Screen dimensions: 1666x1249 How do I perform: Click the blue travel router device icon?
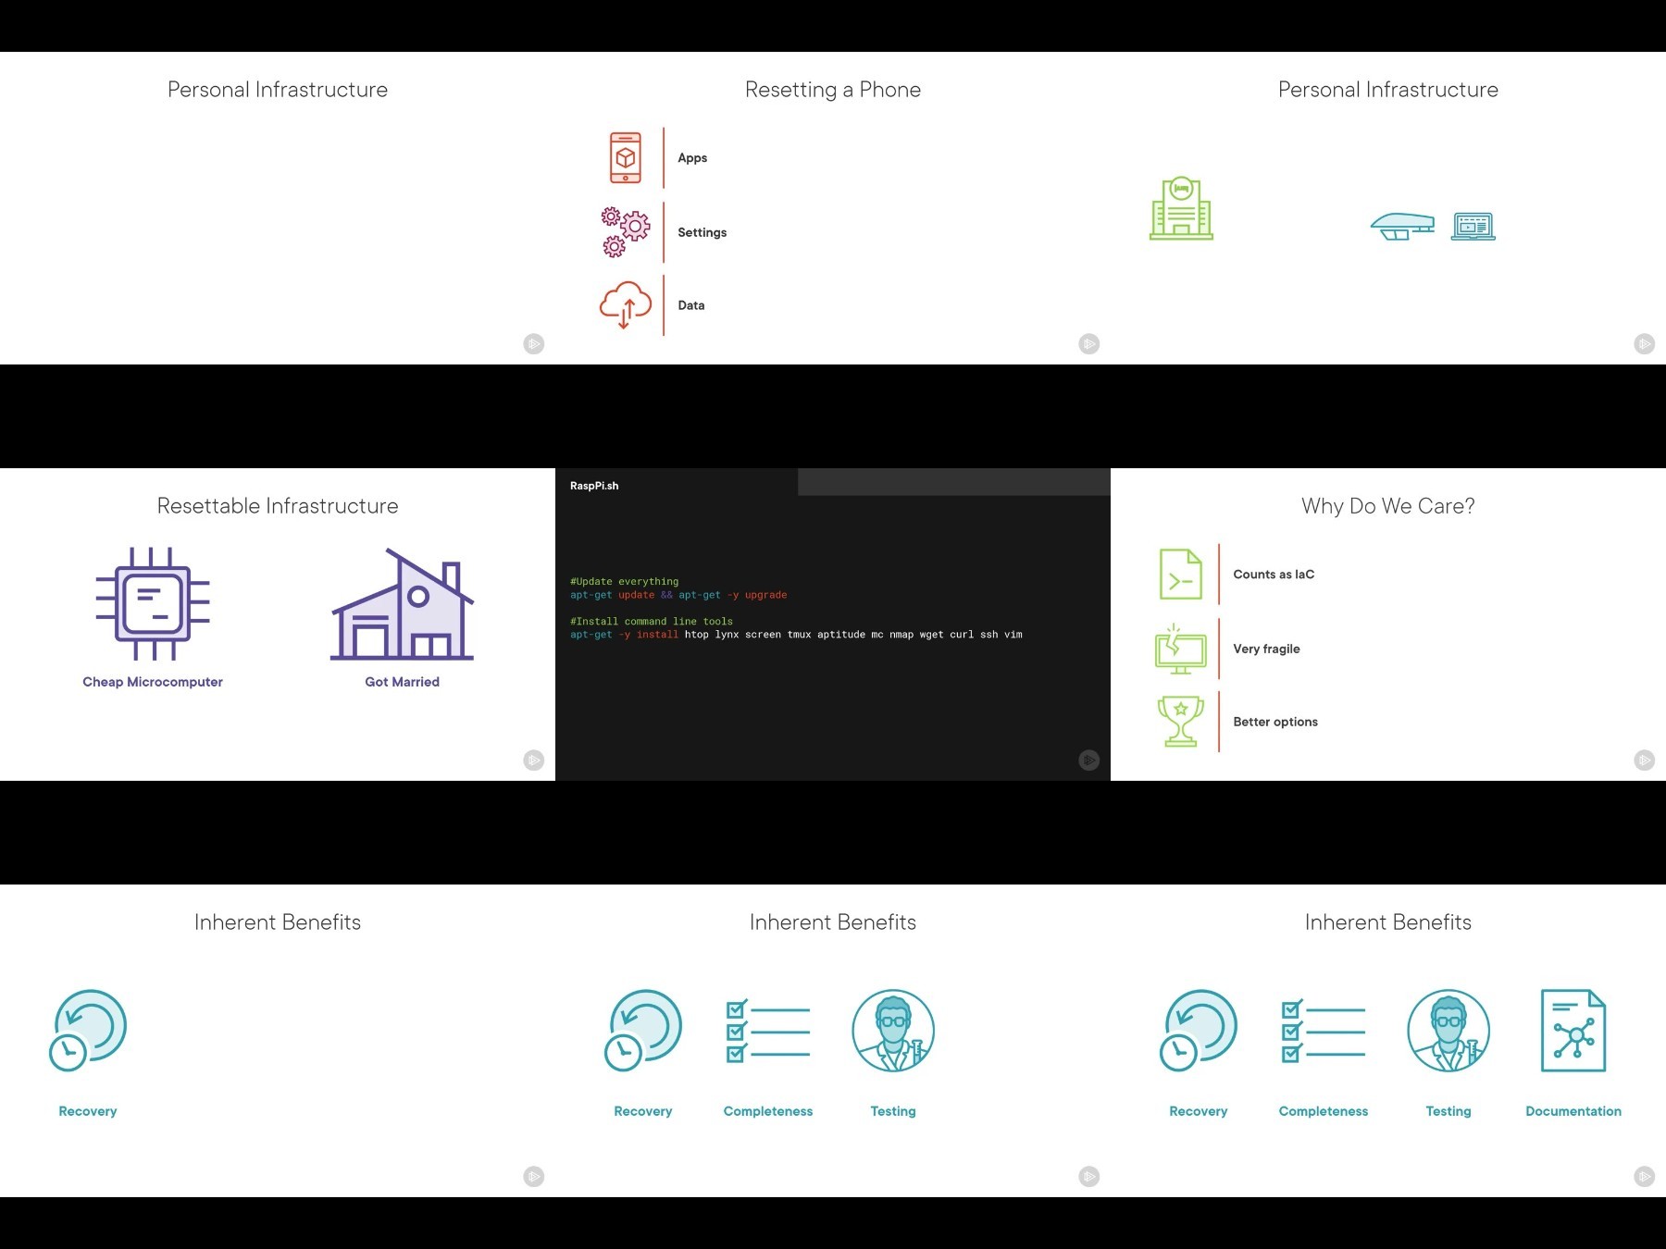[1402, 226]
